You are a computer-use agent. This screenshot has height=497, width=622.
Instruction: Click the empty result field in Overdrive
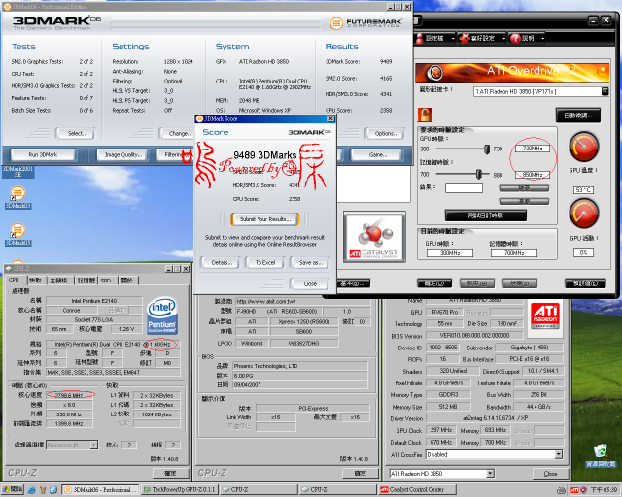tap(464, 188)
